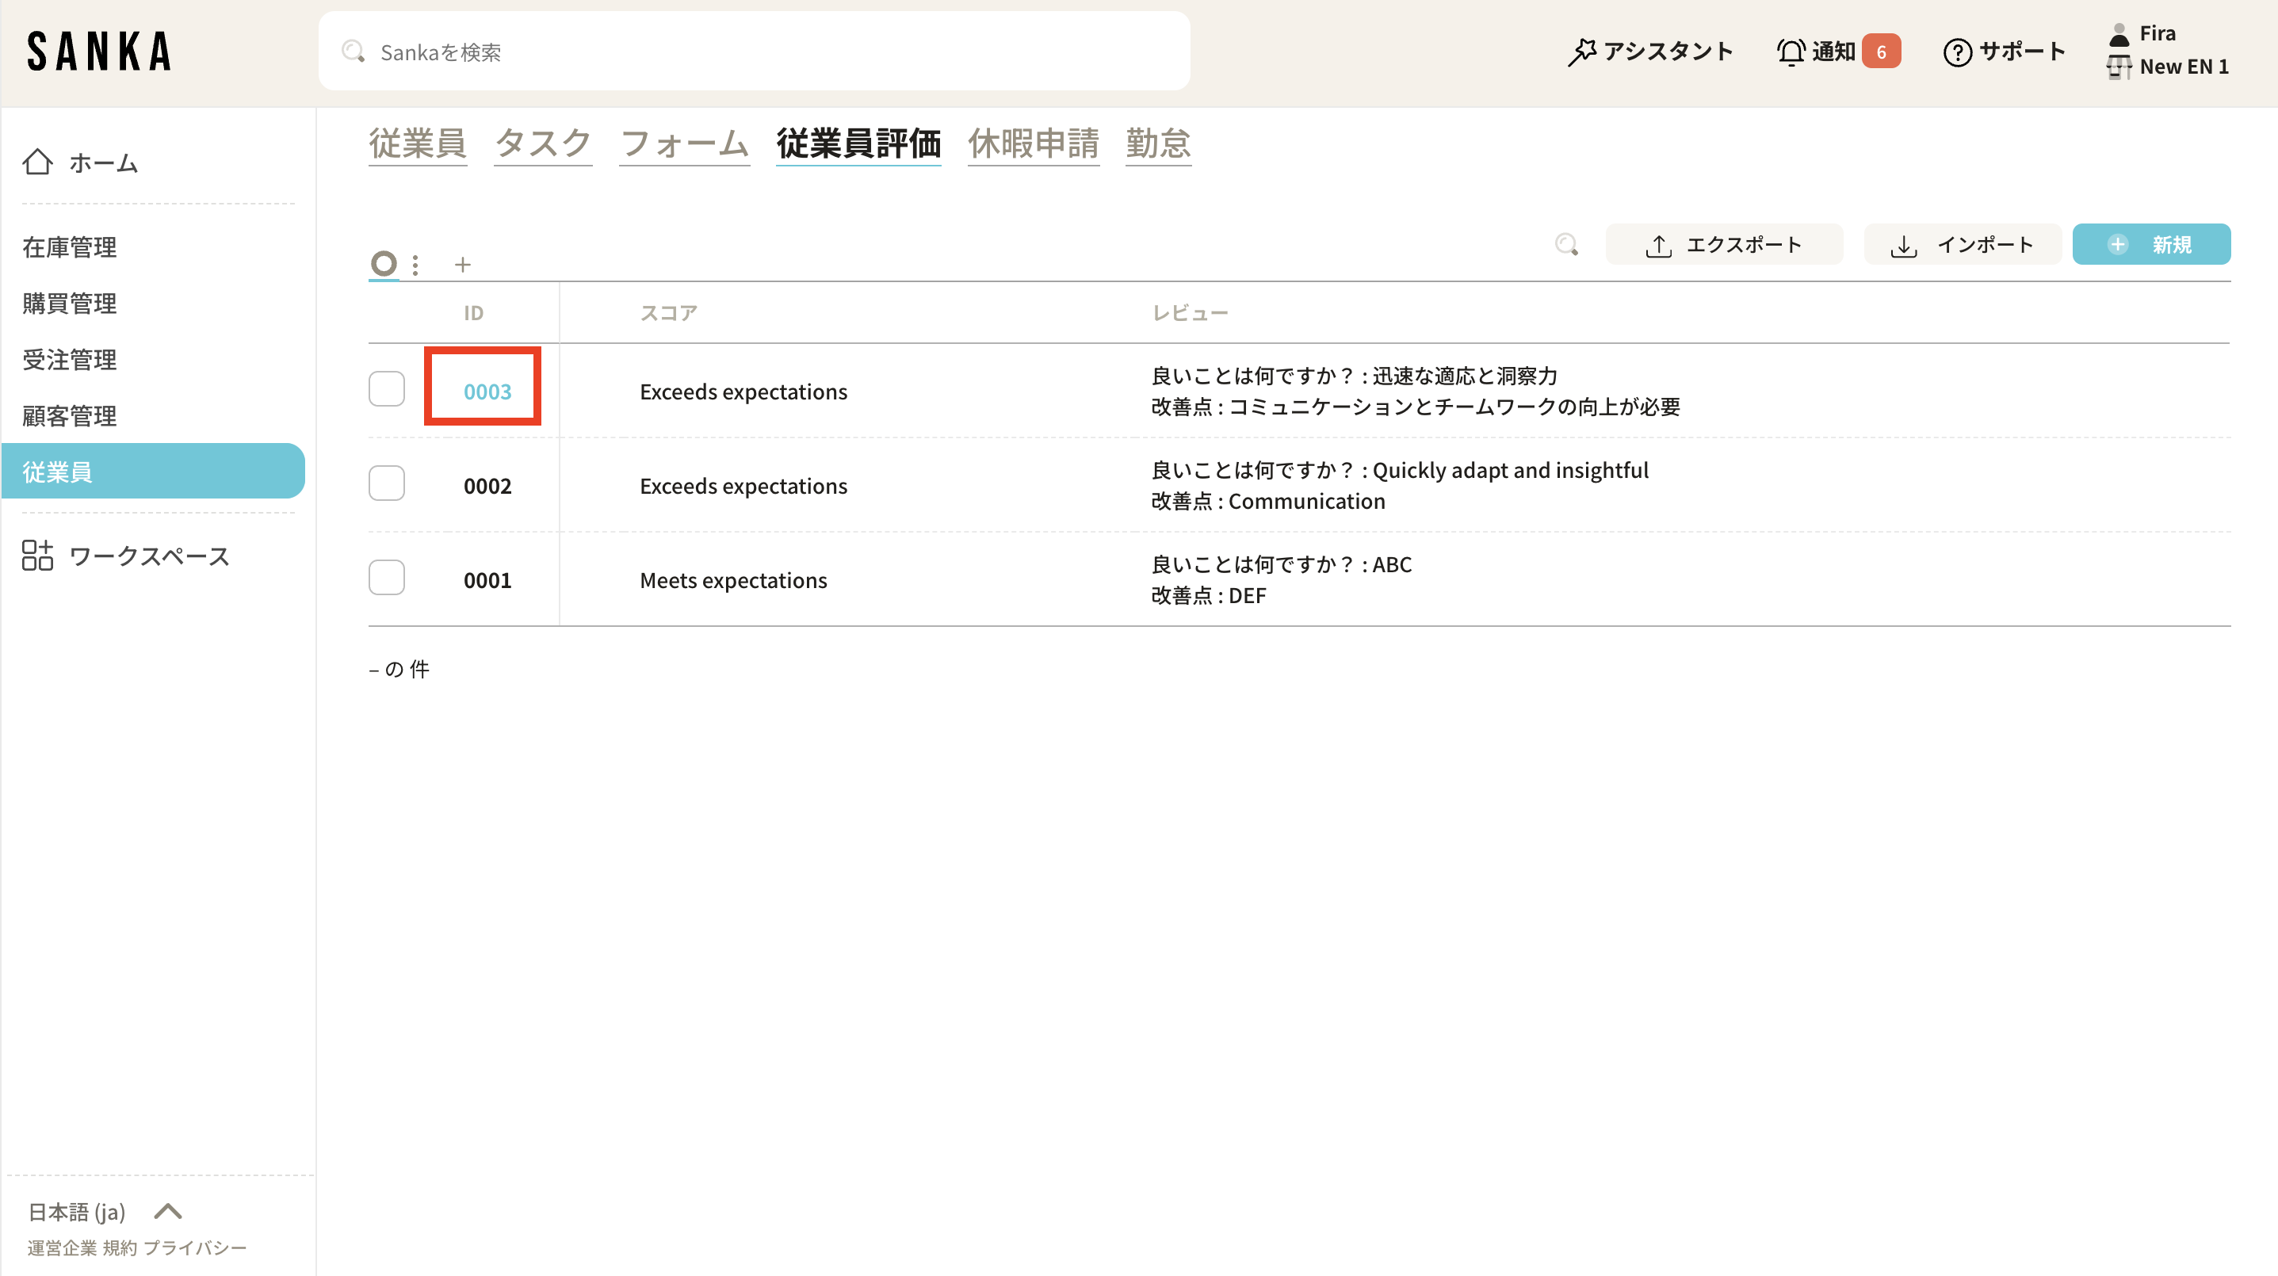Click the Sankaを検索 search field
The height and width of the screenshot is (1276, 2278).
click(x=754, y=52)
